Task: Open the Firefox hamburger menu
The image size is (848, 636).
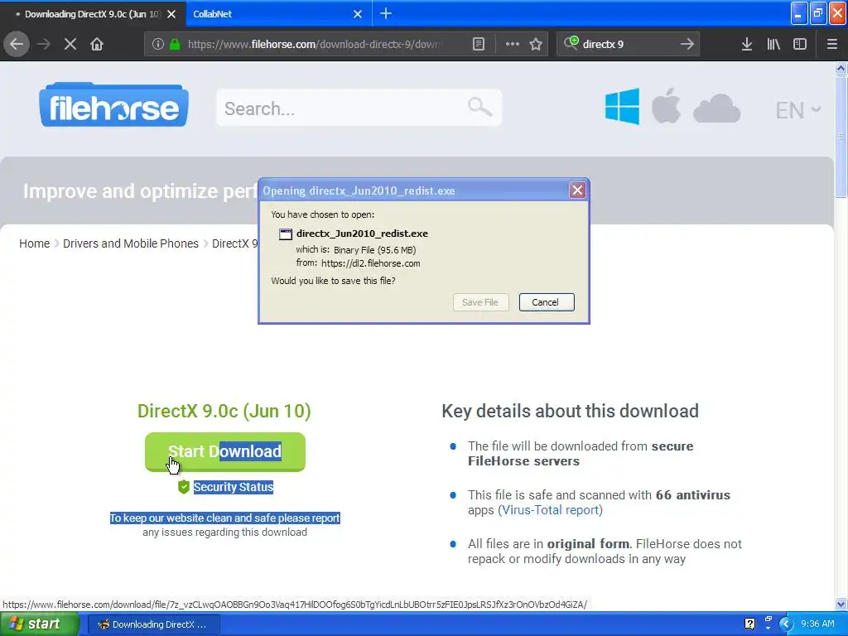Action: (x=831, y=44)
